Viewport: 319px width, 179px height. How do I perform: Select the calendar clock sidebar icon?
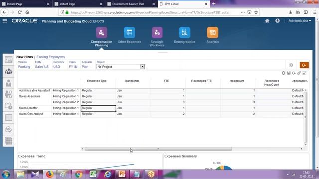[x=9, y=106]
